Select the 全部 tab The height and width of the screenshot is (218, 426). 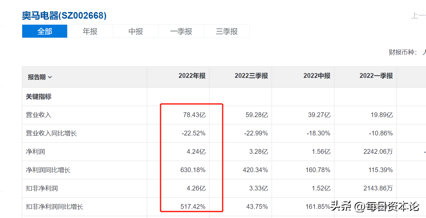pos(45,31)
